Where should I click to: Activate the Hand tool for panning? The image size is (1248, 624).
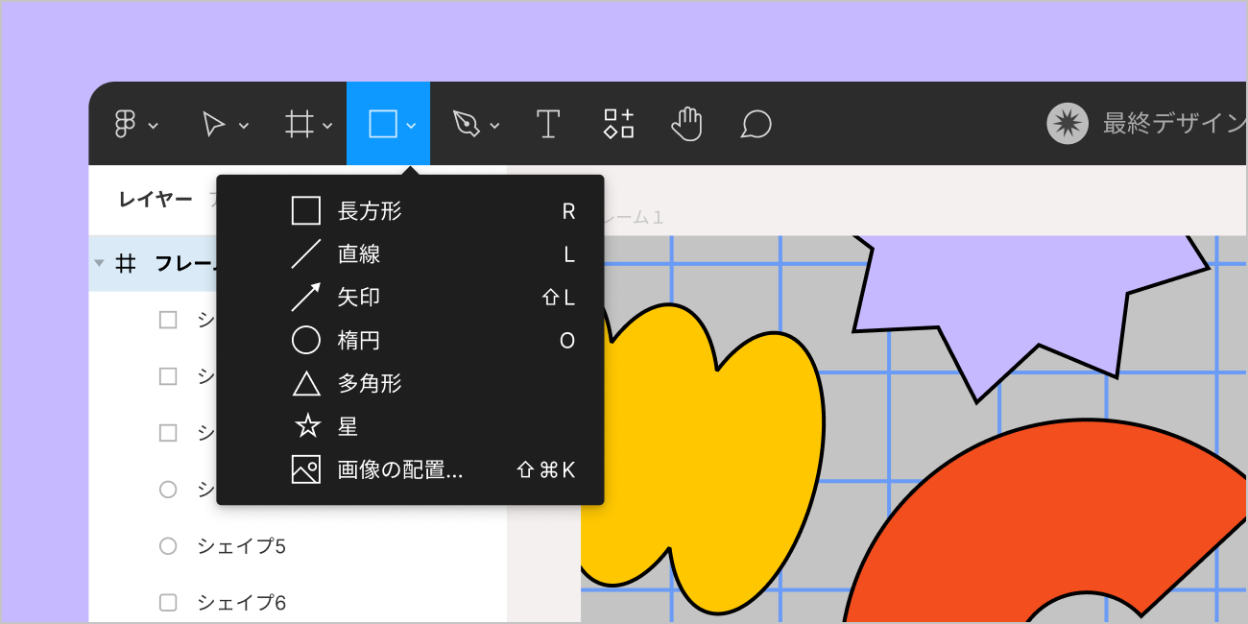point(686,123)
